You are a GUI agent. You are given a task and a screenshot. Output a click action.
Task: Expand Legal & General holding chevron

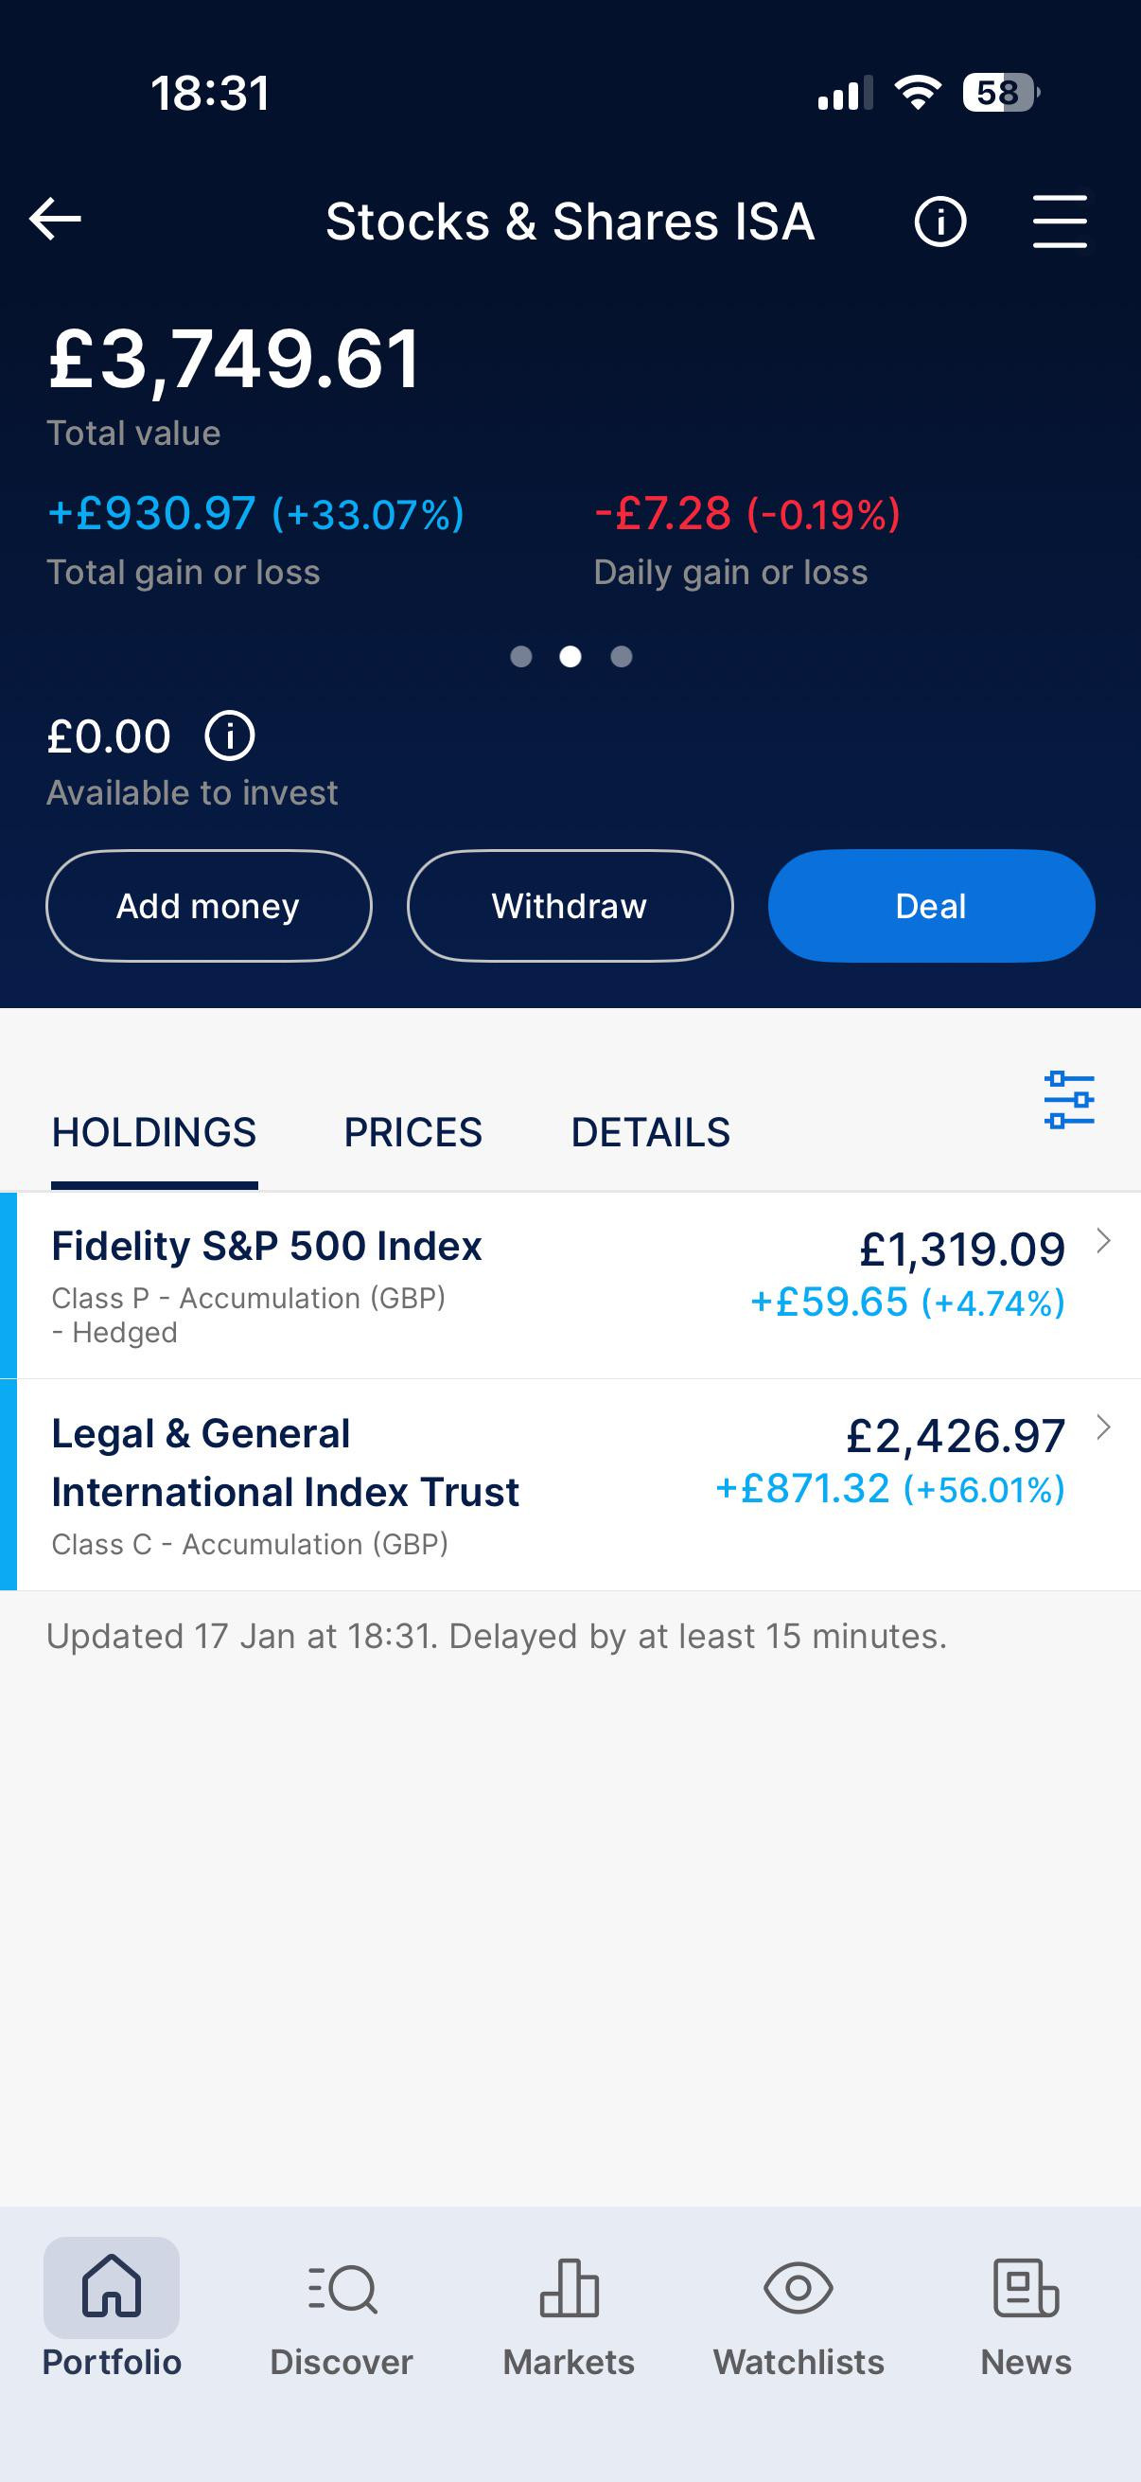point(1103,1427)
